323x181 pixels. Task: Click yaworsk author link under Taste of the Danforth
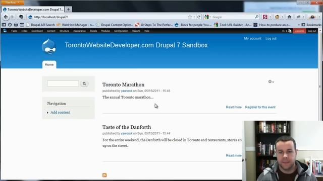point(127,133)
